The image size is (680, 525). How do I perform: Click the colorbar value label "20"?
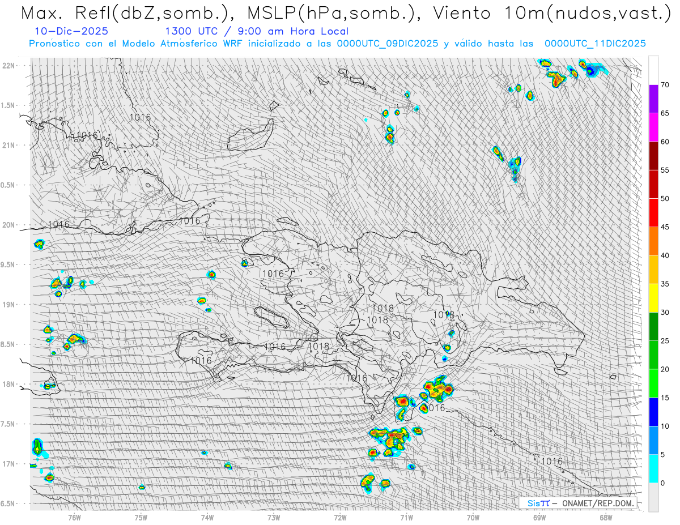(x=665, y=369)
